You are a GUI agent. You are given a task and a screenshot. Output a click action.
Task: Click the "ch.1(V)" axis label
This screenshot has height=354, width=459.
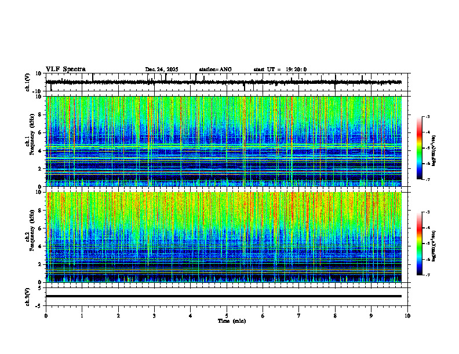pos(28,82)
